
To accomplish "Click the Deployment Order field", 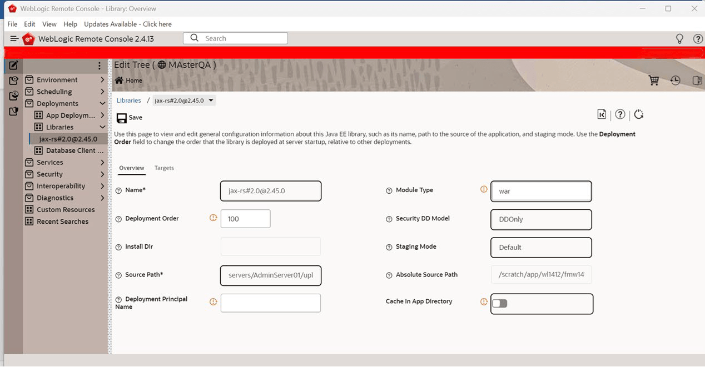I will pos(246,219).
